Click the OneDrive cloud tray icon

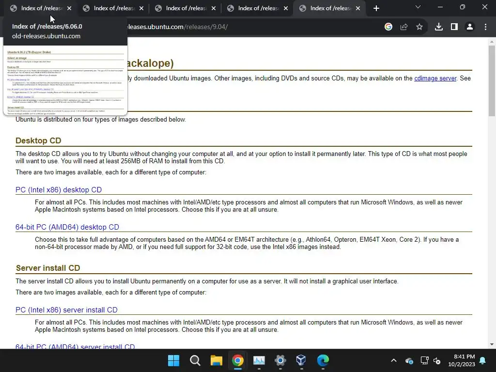pos(409,360)
